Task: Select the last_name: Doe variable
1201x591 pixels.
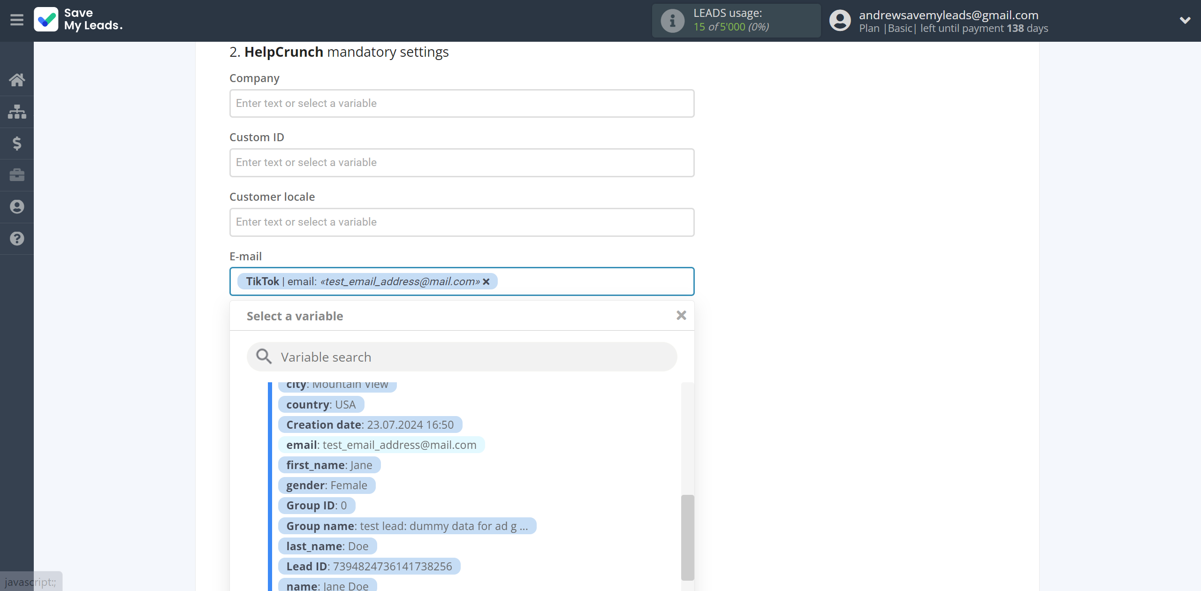Action: click(x=327, y=546)
